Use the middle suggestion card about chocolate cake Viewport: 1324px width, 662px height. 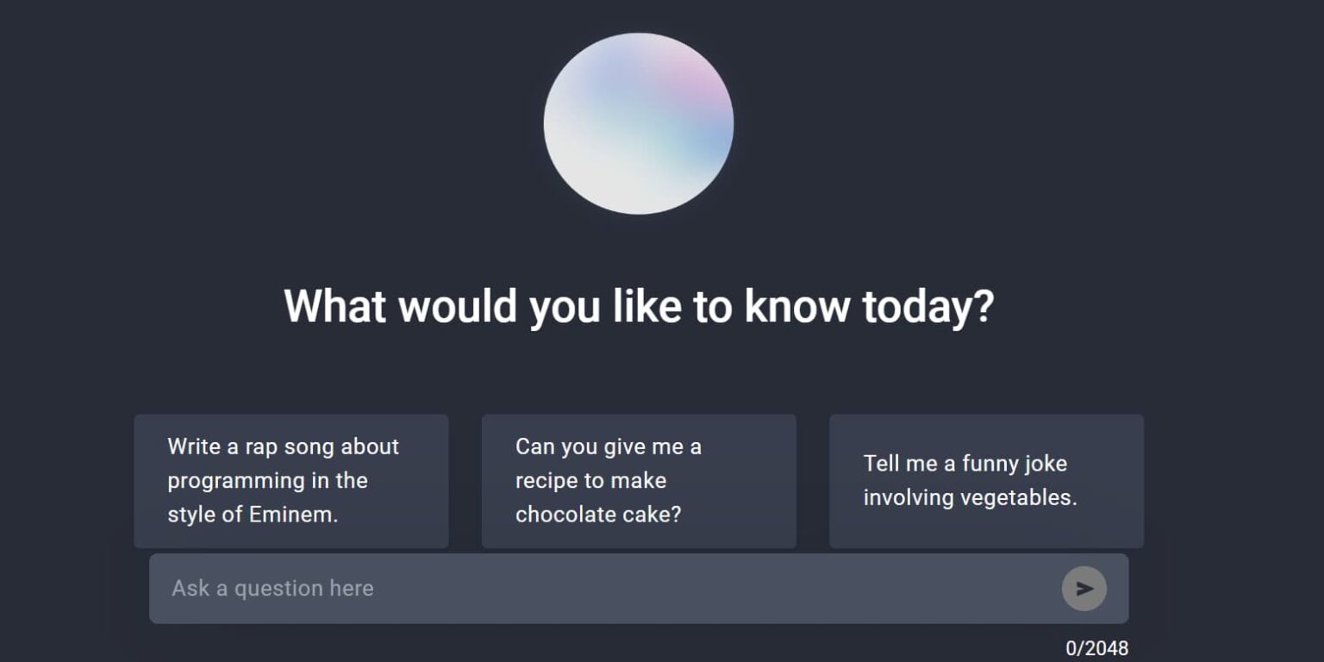click(x=639, y=481)
